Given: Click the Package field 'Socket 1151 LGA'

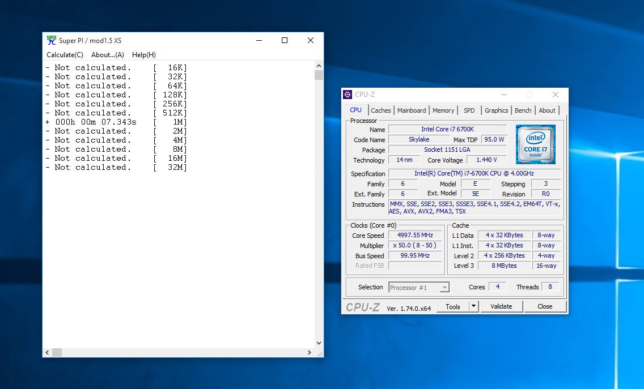Looking at the screenshot, I should coord(447,150).
